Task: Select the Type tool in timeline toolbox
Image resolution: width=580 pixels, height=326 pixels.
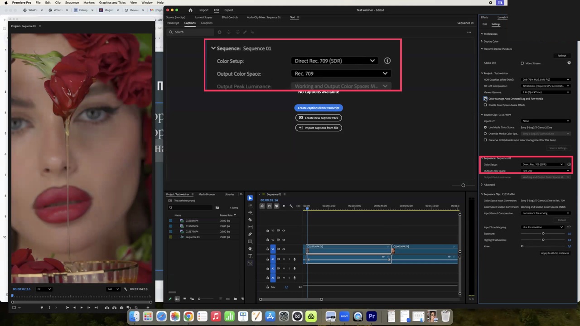Action: [x=250, y=256]
